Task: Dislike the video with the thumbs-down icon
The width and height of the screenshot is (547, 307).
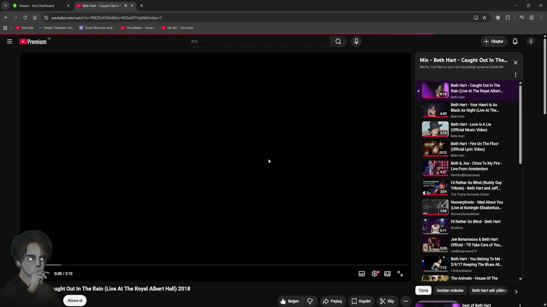Action: [310, 301]
